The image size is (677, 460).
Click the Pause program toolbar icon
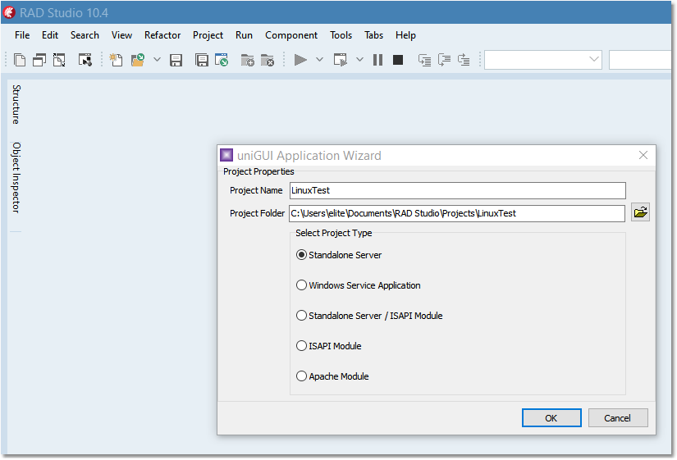coord(377,60)
